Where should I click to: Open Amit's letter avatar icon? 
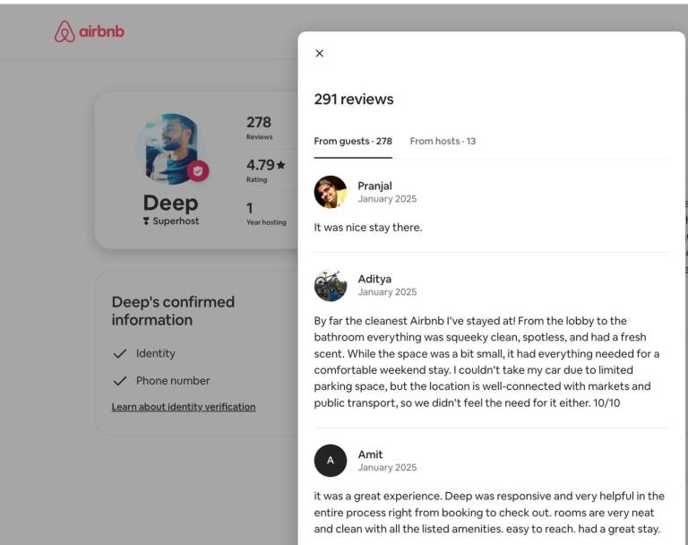[x=331, y=461]
